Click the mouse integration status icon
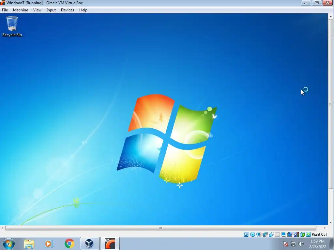Image resolution: width=334 pixels, height=250 pixels. pos(302,234)
